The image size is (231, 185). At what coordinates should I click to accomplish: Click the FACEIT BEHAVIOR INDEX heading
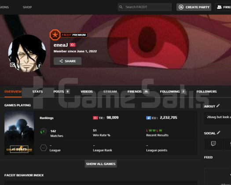[24, 175]
